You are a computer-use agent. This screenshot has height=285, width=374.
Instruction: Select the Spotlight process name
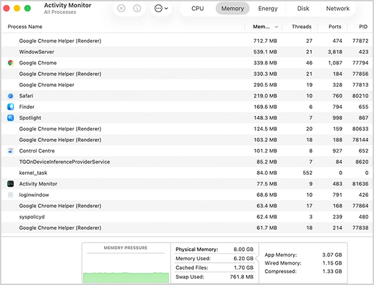point(30,118)
